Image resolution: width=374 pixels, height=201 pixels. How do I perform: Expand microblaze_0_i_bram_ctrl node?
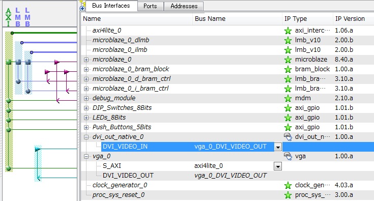tap(87, 89)
